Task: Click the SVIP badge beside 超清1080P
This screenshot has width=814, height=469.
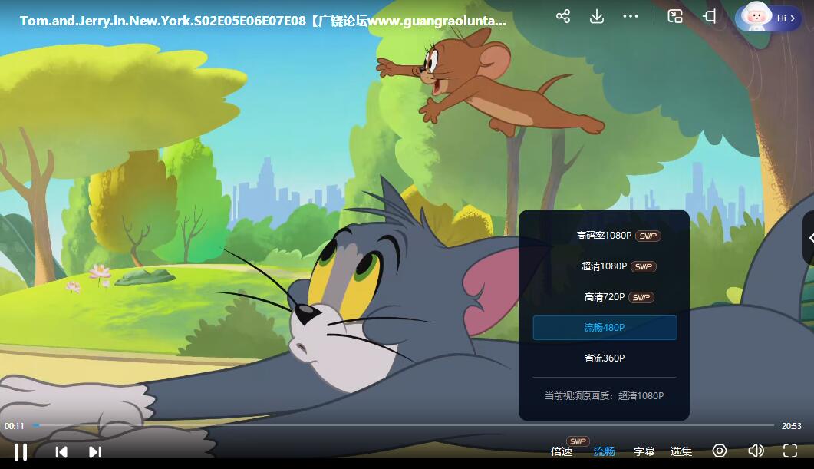Action: 644,266
